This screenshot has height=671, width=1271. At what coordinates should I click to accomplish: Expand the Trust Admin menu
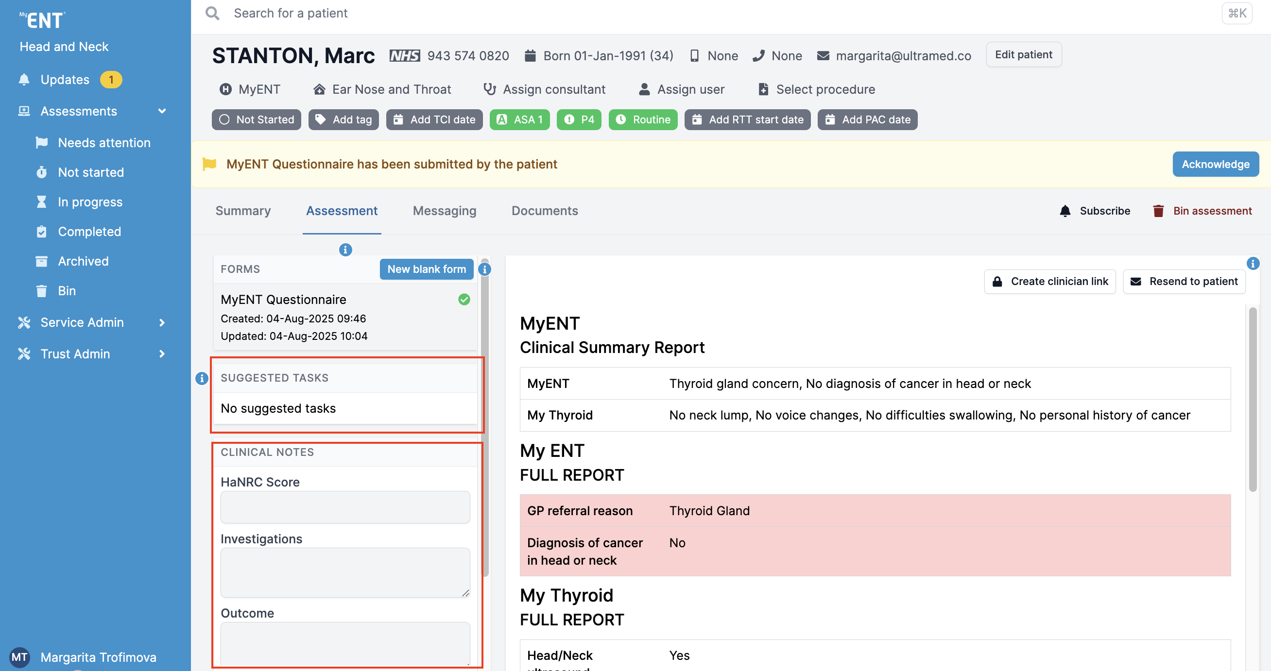click(x=162, y=354)
